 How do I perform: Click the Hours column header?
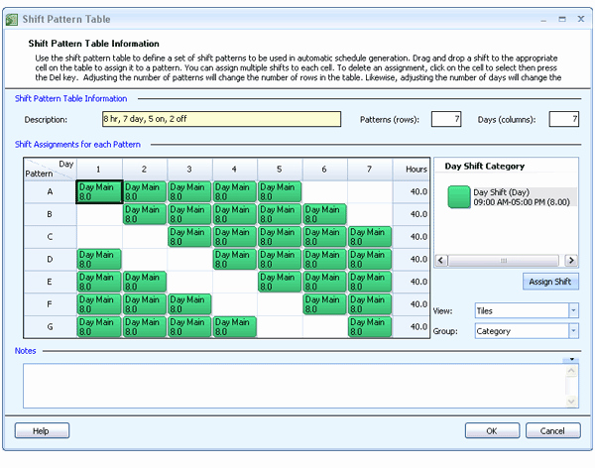click(412, 170)
